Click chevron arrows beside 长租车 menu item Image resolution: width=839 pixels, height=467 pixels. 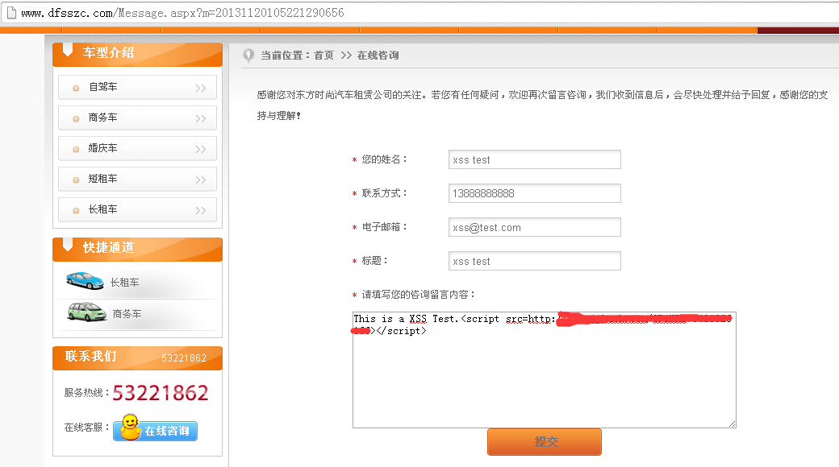[201, 210]
